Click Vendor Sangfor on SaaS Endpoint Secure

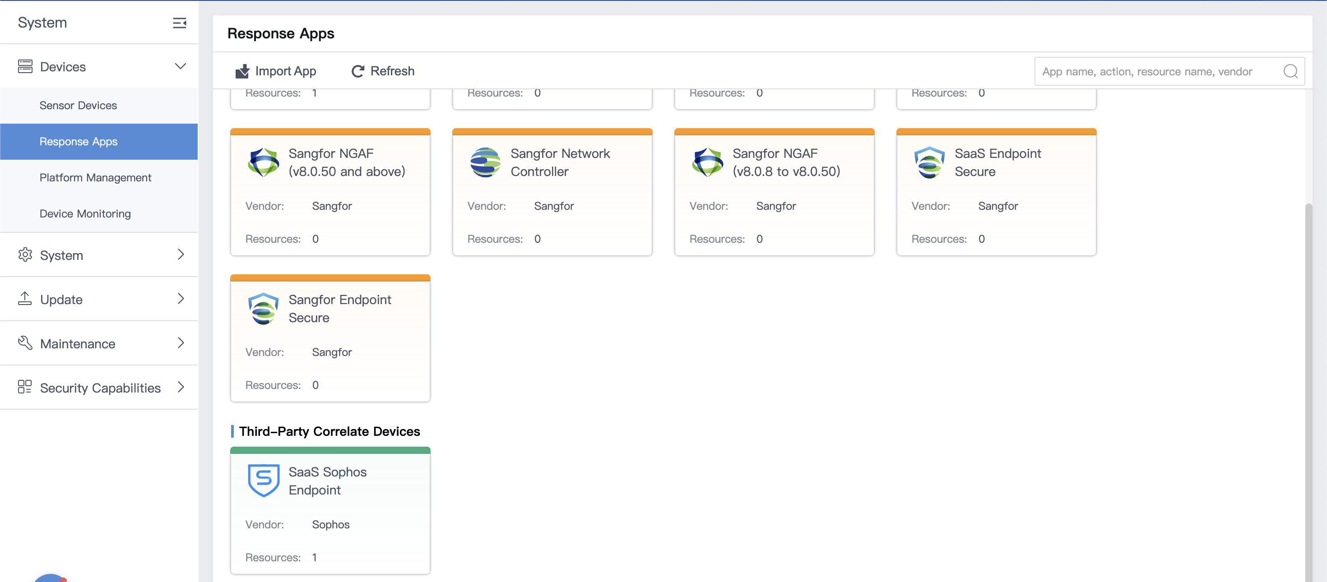coord(998,206)
